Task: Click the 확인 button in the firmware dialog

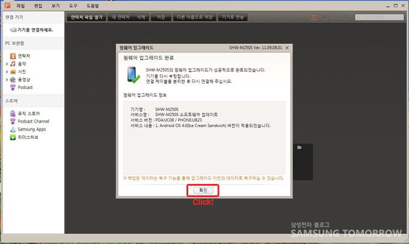Action: tap(203, 191)
